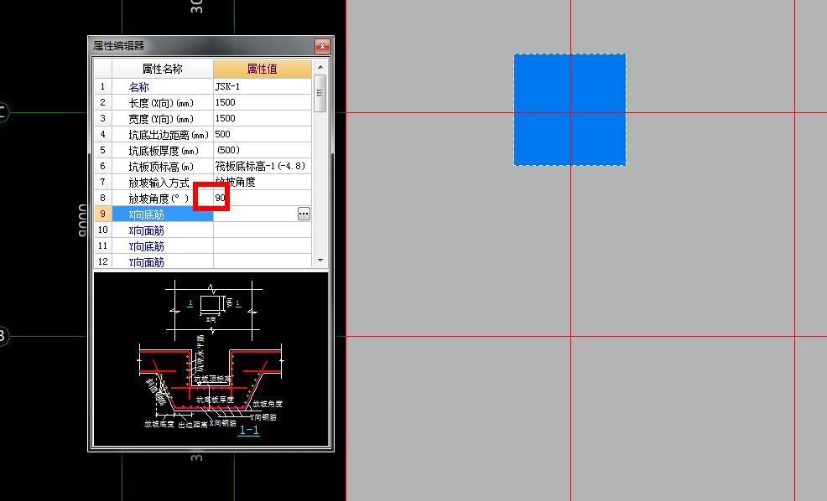Image resolution: width=827 pixels, height=501 pixels.
Task: Click the Y向底筋 value cell
Action: point(263,245)
